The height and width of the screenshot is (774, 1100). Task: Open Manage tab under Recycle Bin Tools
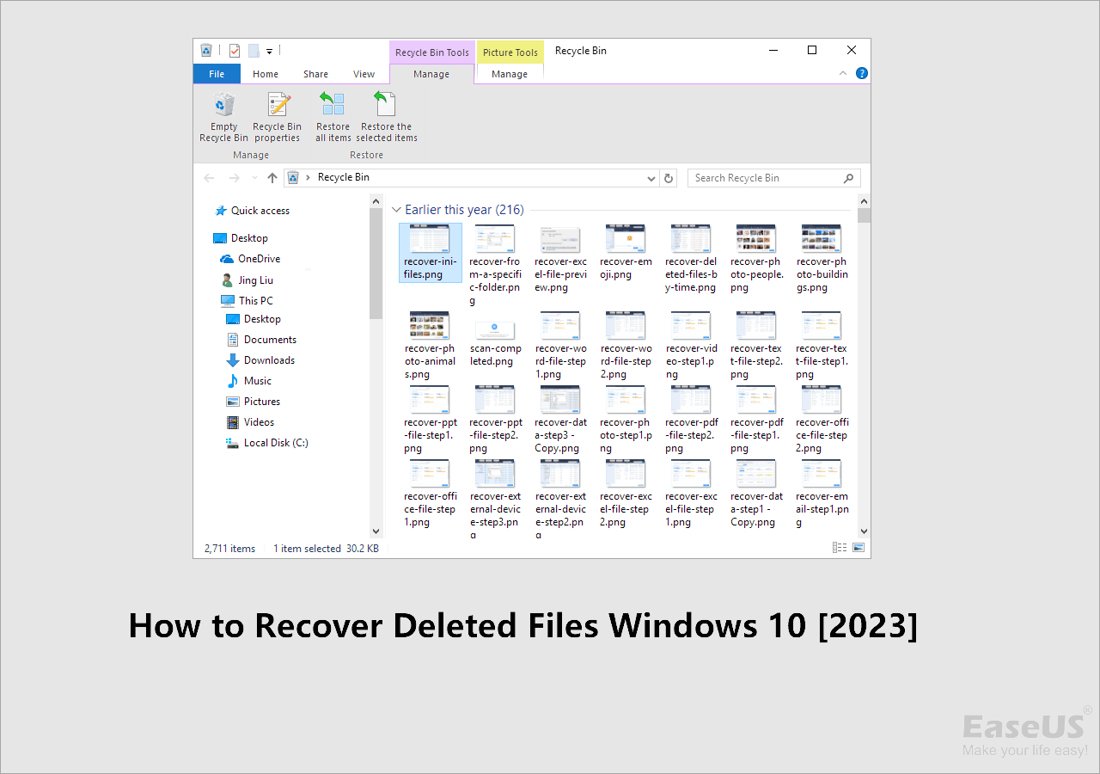coord(431,74)
